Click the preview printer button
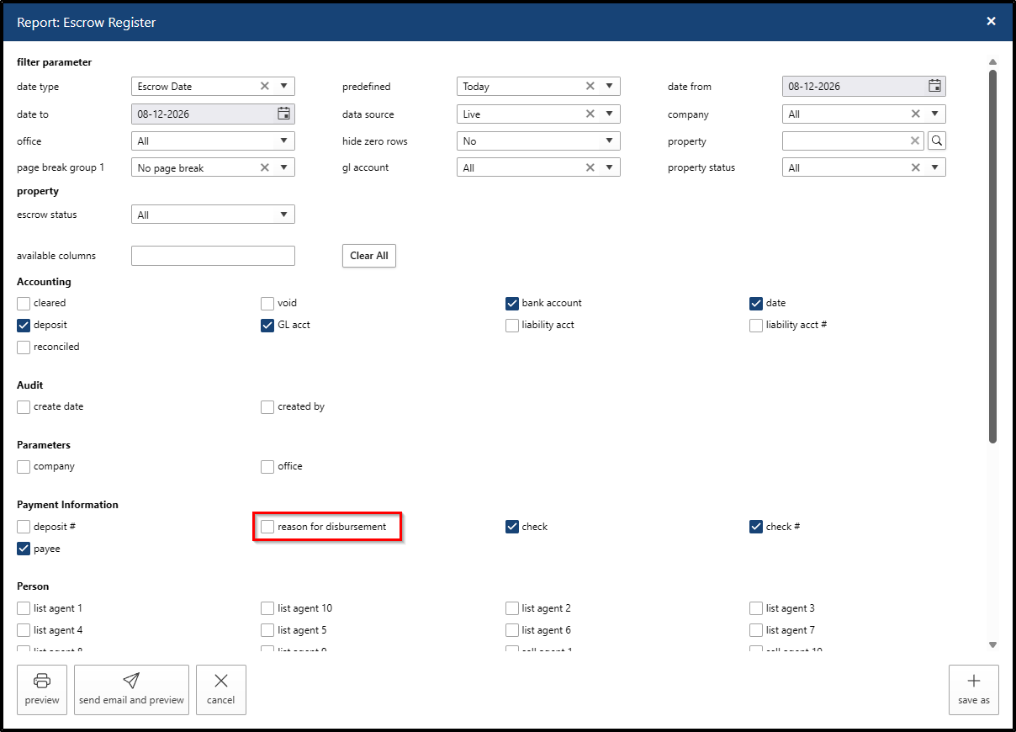The height and width of the screenshot is (732, 1016). pos(42,690)
